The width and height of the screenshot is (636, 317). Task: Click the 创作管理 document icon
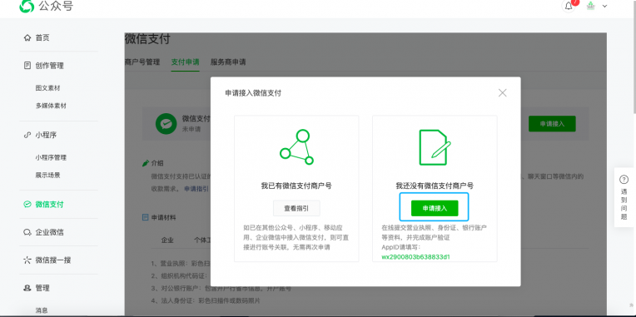click(27, 65)
